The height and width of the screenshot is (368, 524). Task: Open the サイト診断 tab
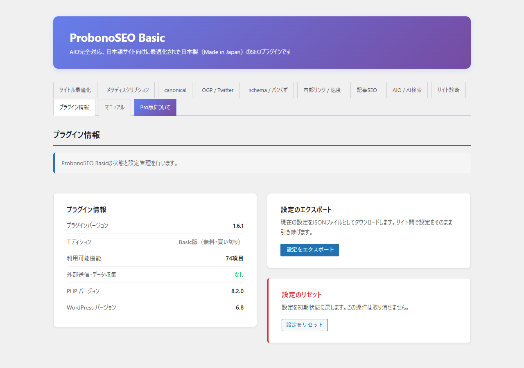pyautogui.click(x=448, y=90)
